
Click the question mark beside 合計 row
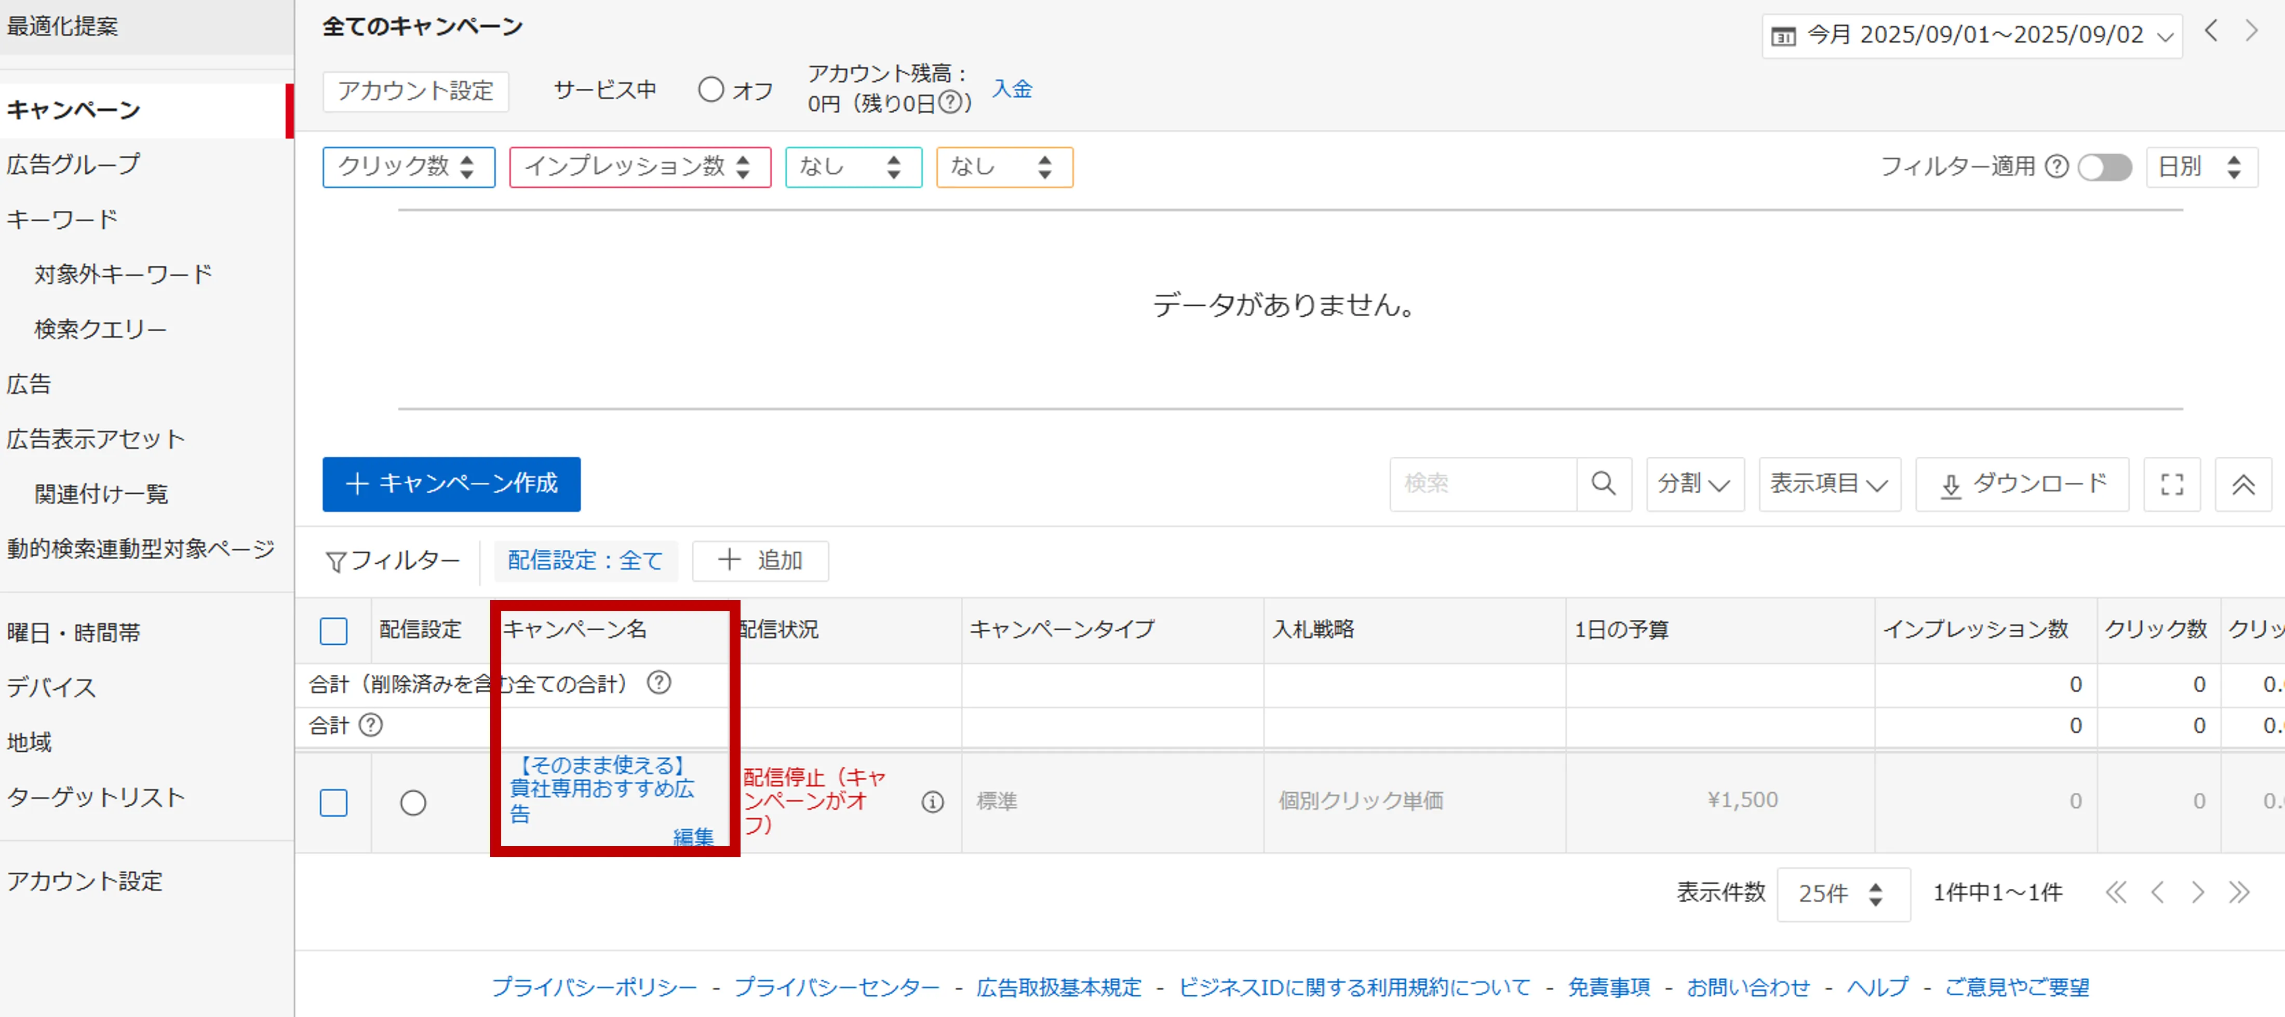pyautogui.click(x=371, y=725)
